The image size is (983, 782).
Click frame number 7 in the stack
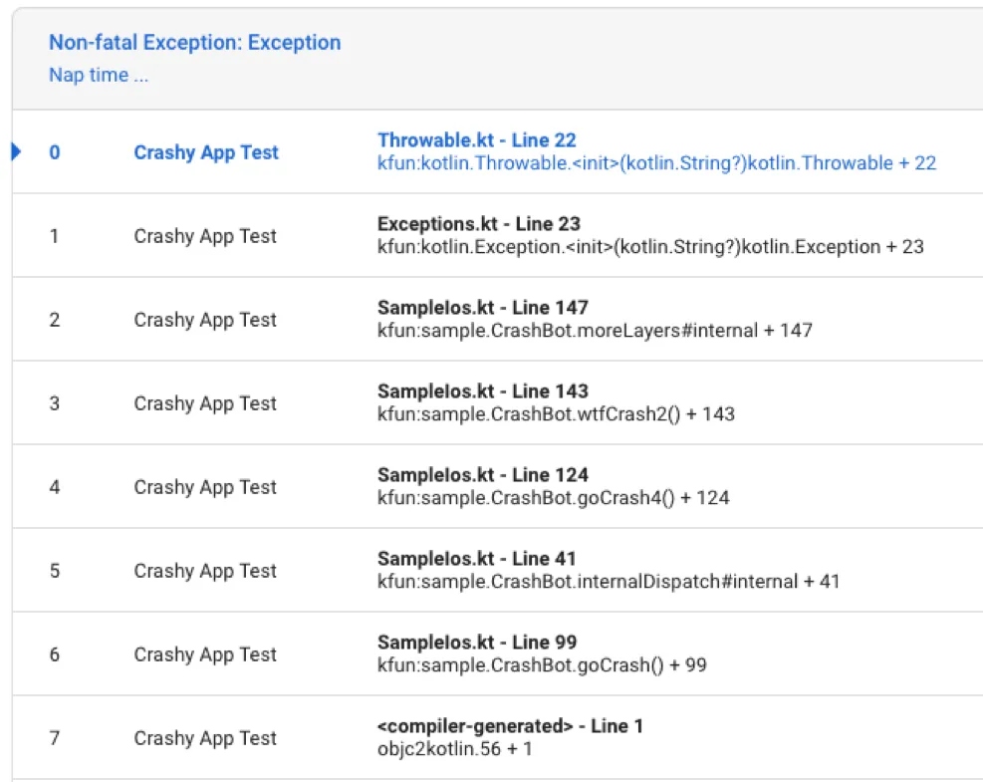(55, 738)
